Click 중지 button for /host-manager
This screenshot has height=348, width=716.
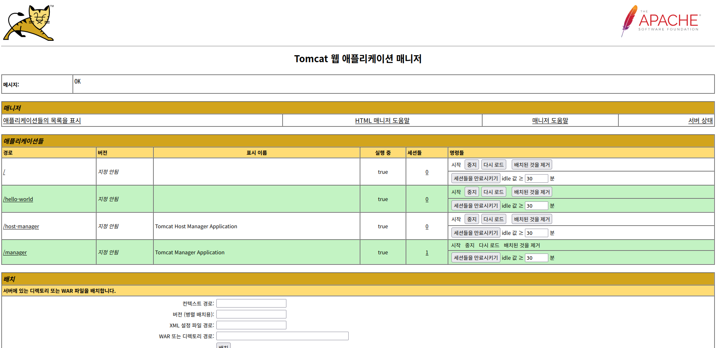pyautogui.click(x=472, y=219)
